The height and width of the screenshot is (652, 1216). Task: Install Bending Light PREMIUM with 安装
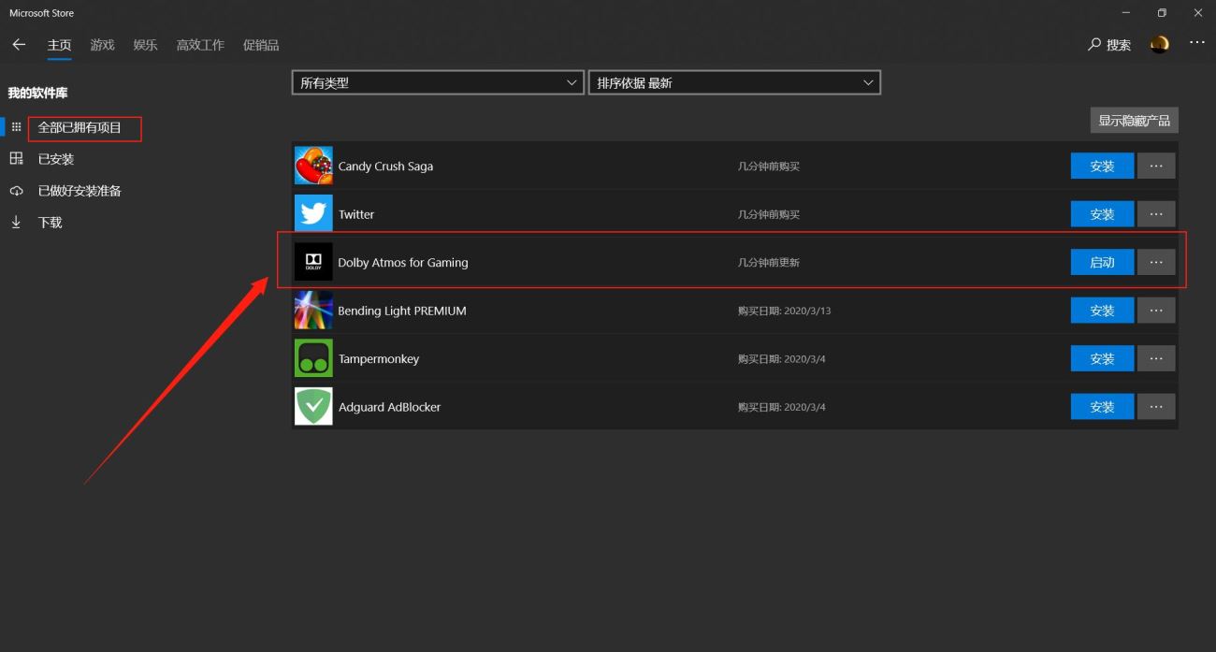[1102, 311]
